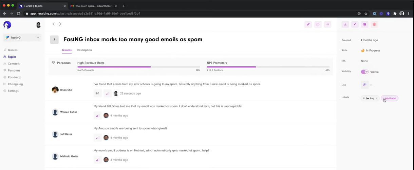This screenshot has height=170, width=414.
Task: Click the Add Label button
Action: tap(390, 98)
